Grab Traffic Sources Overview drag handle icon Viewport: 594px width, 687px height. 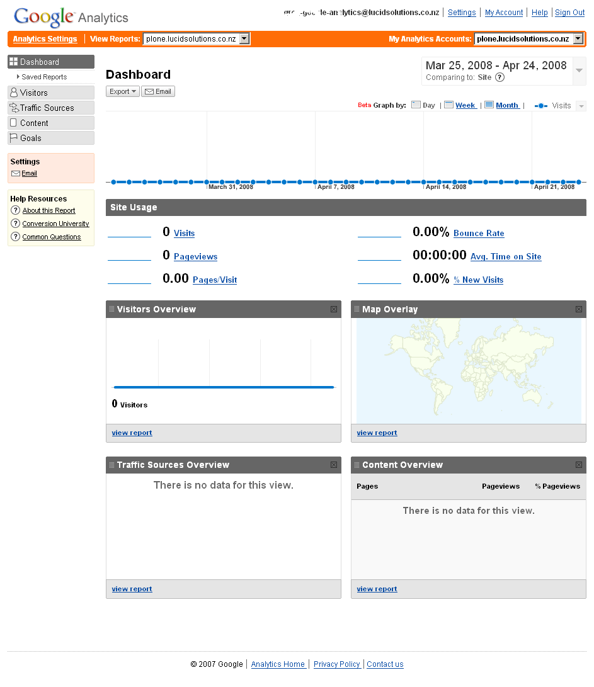click(111, 465)
